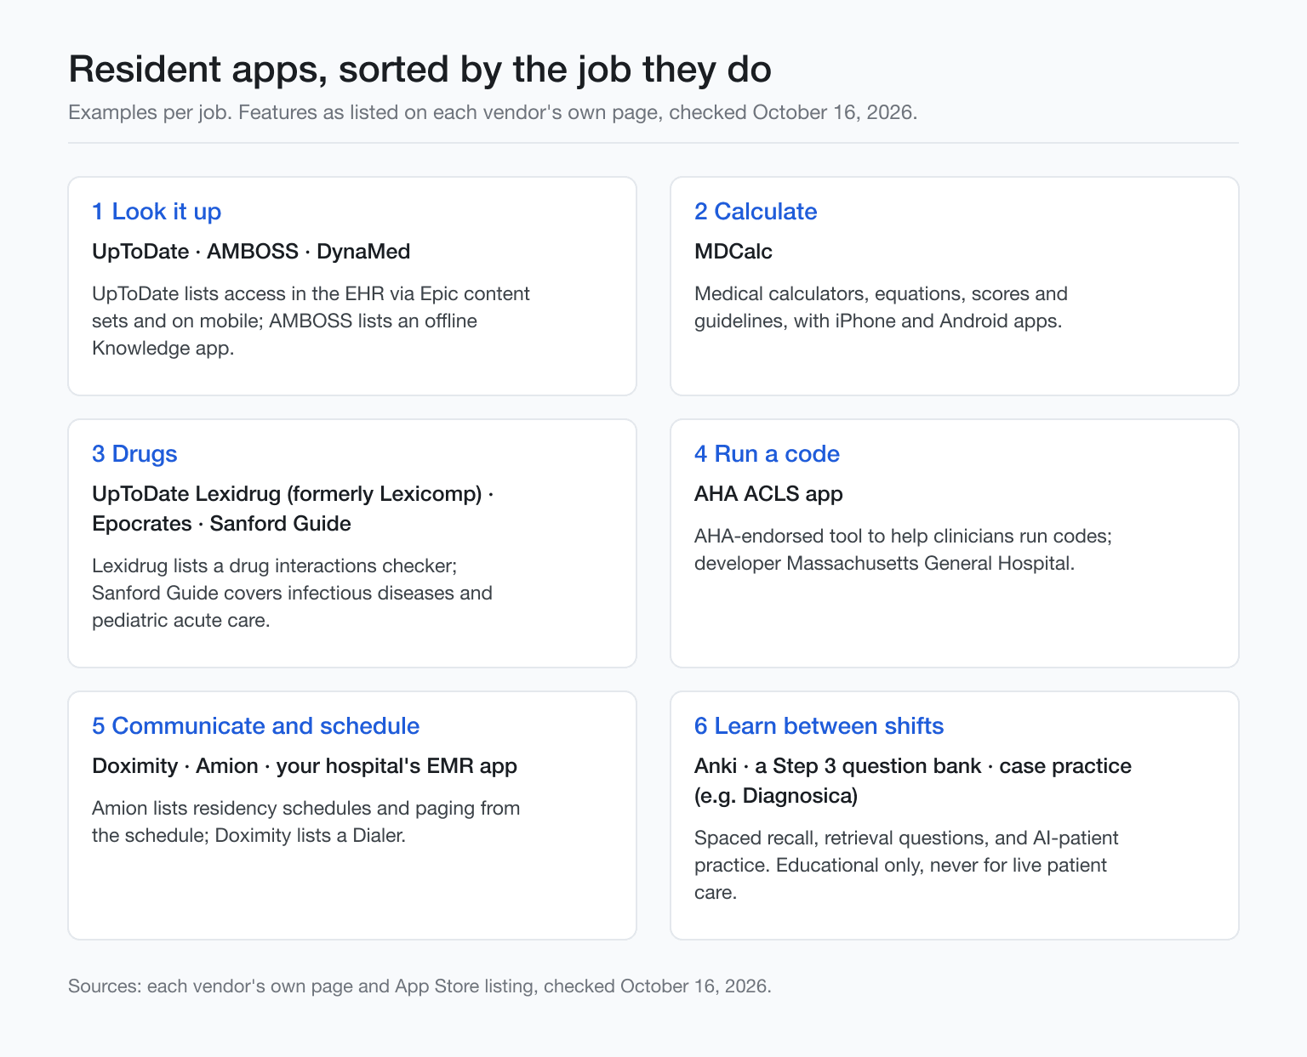Select the Amion residency schedules description

(305, 821)
